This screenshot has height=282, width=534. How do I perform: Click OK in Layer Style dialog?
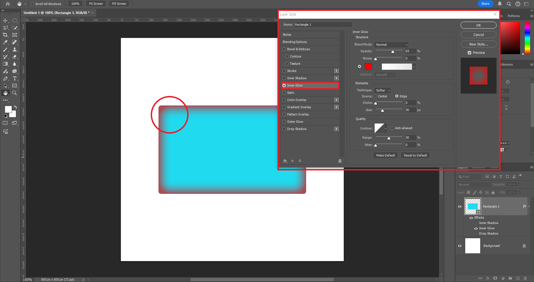click(478, 25)
